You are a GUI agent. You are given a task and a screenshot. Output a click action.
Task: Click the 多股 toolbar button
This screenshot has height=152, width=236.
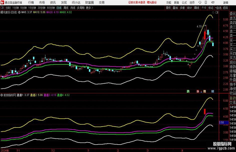182,8
